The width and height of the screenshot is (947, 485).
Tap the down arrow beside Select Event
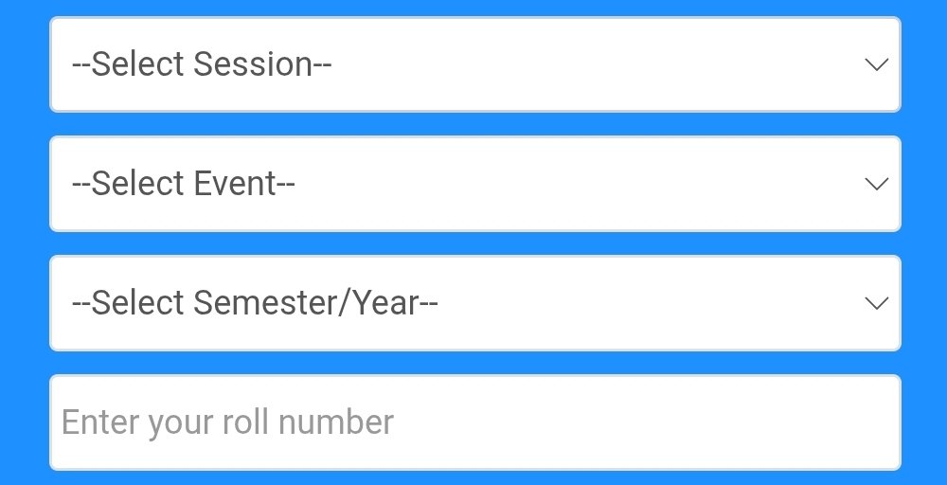click(876, 184)
